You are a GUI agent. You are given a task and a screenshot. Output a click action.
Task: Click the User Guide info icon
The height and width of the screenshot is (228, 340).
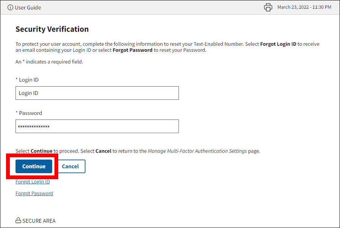pyautogui.click(x=10, y=8)
